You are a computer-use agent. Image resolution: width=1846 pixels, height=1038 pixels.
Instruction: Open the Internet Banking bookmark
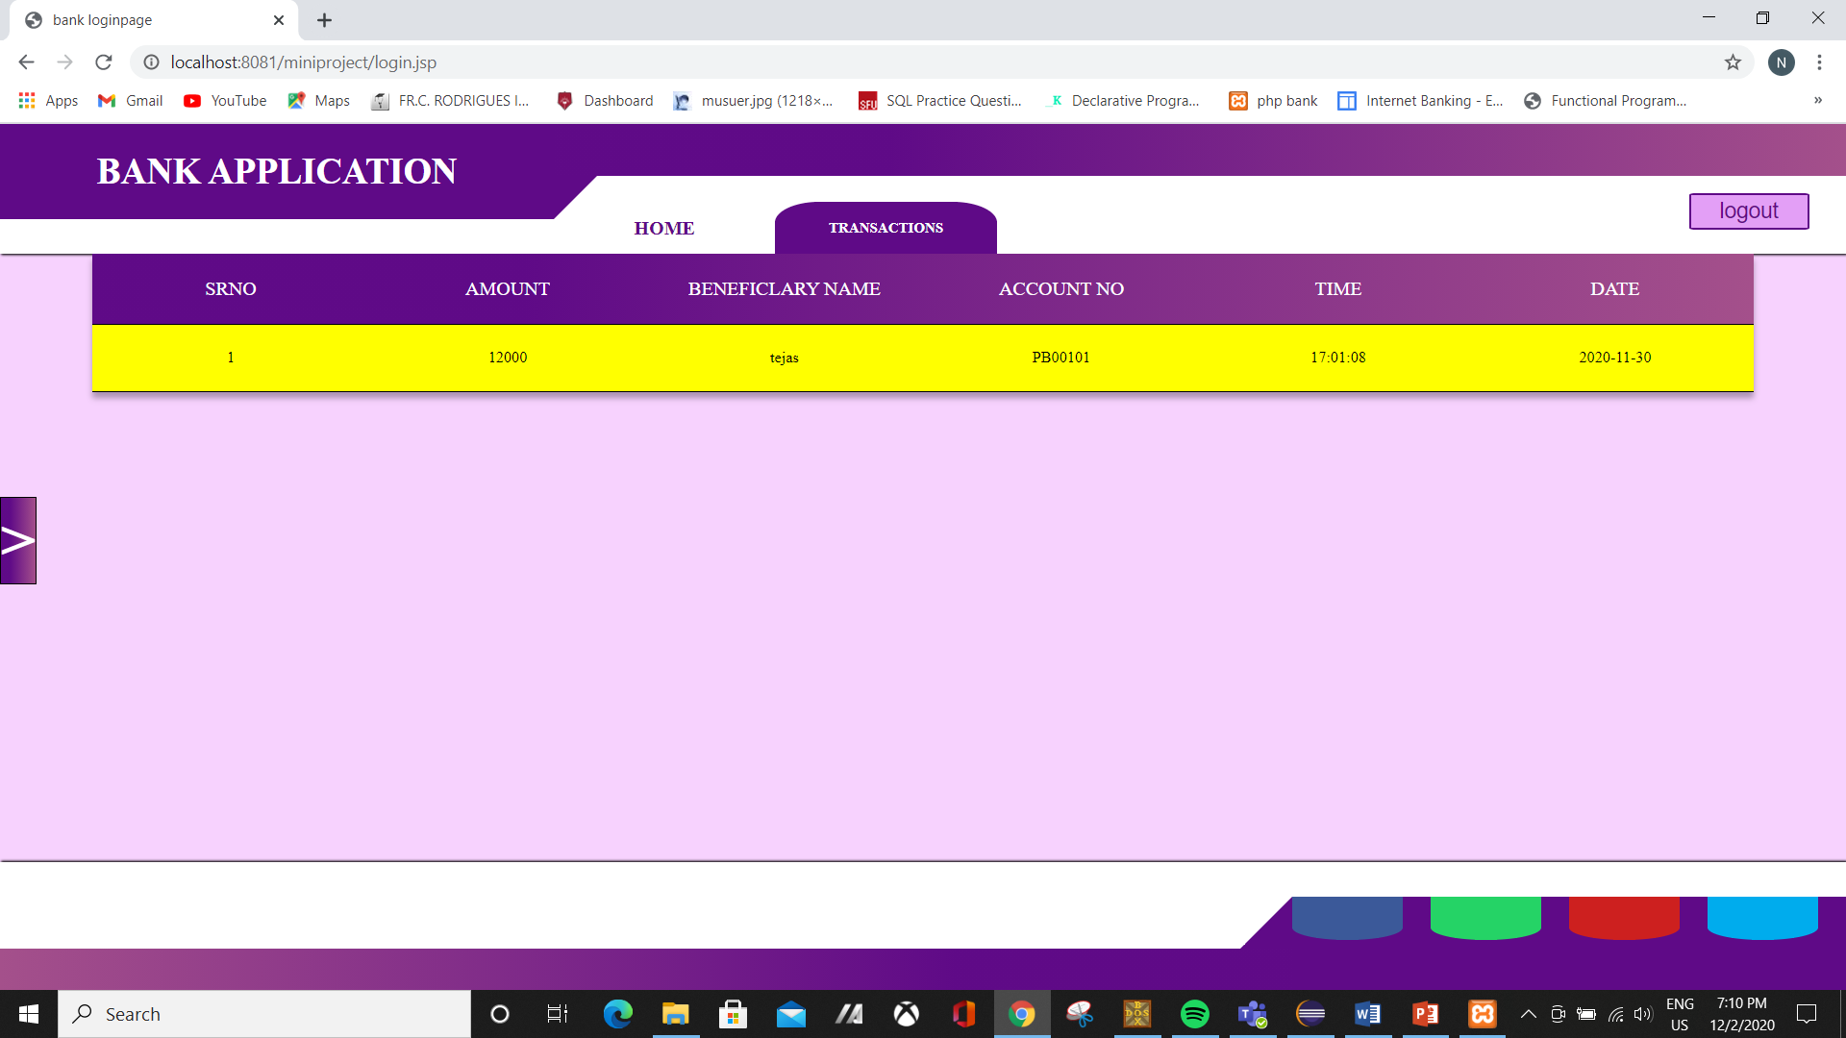[x=1421, y=100]
